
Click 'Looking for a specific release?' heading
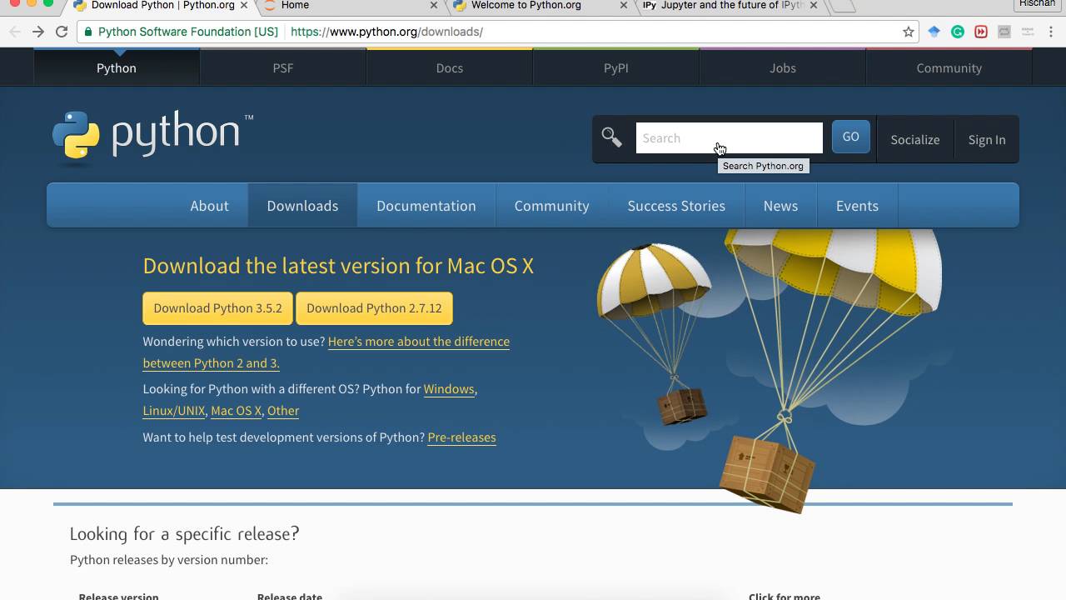[x=184, y=534]
